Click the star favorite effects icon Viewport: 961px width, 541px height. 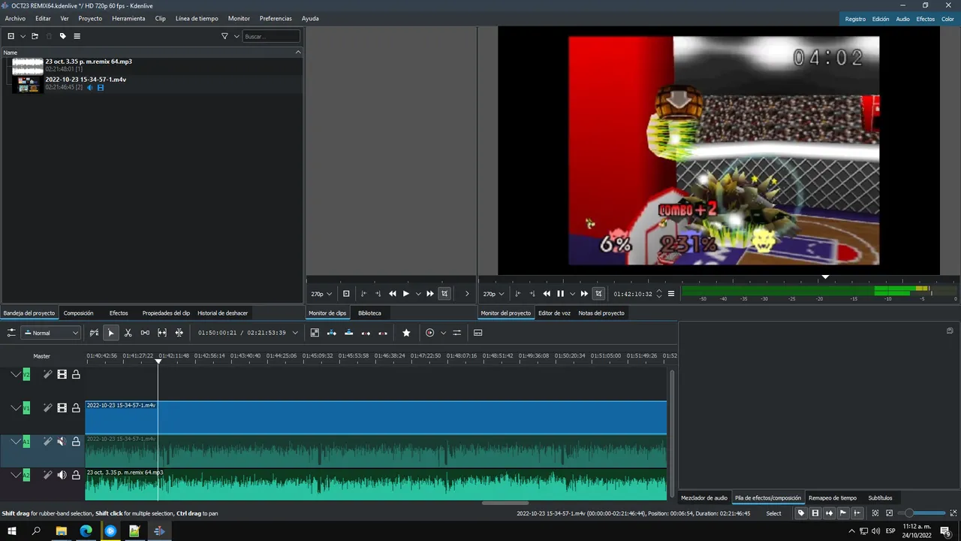(406, 333)
